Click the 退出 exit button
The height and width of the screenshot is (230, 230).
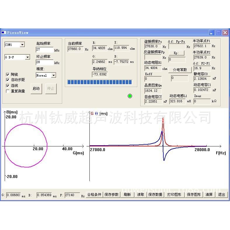(222, 195)
